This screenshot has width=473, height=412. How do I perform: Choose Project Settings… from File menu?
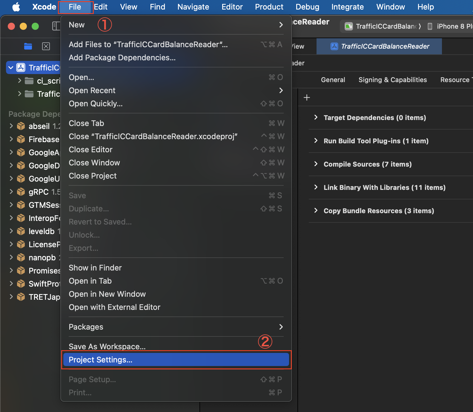coord(176,360)
